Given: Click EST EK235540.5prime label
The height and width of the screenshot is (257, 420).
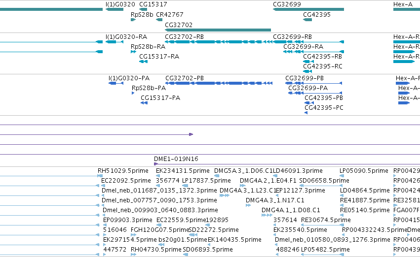Looking at the screenshot, I should coord(300,230).
